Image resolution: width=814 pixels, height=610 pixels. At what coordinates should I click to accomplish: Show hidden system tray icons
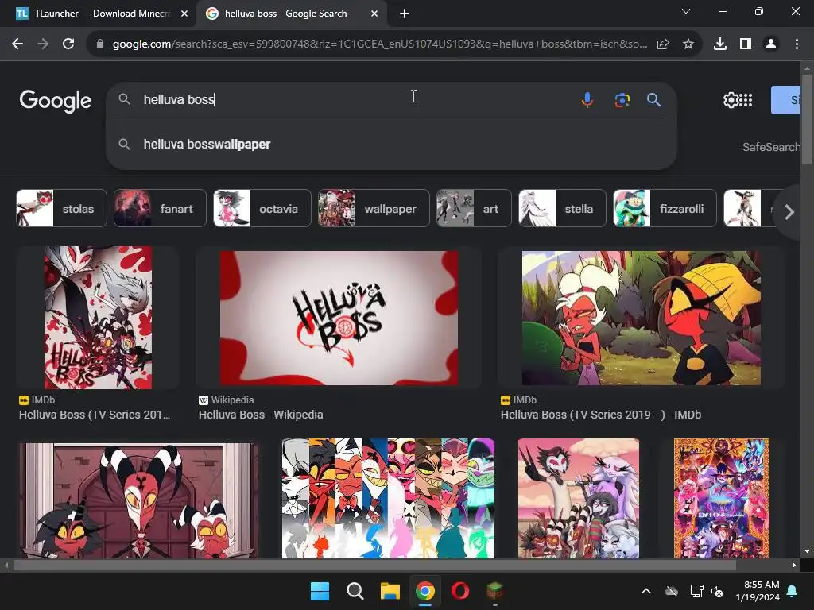click(646, 591)
